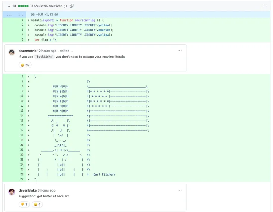Toggle thumbs down reaction on devenblake's comment
The image size is (273, 212).
tap(25, 204)
